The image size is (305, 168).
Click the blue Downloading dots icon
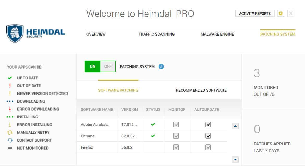tap(10, 101)
